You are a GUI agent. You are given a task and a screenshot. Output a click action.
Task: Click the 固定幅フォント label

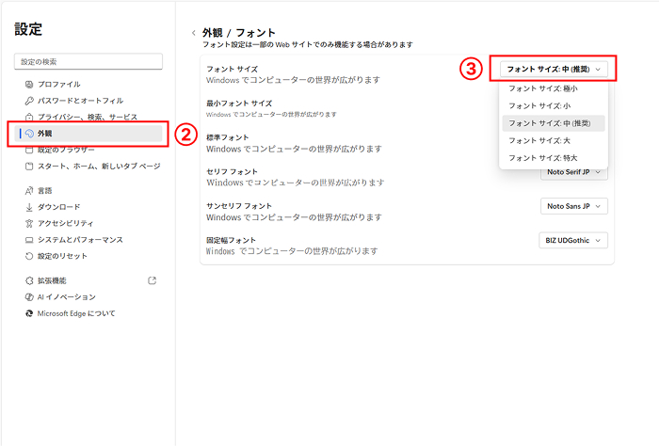pyautogui.click(x=231, y=240)
